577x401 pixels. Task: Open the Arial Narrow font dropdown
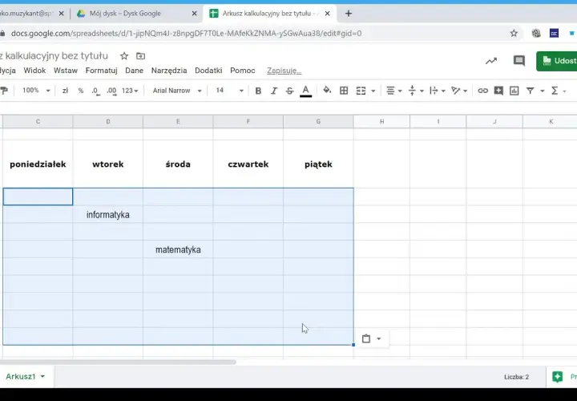click(177, 91)
